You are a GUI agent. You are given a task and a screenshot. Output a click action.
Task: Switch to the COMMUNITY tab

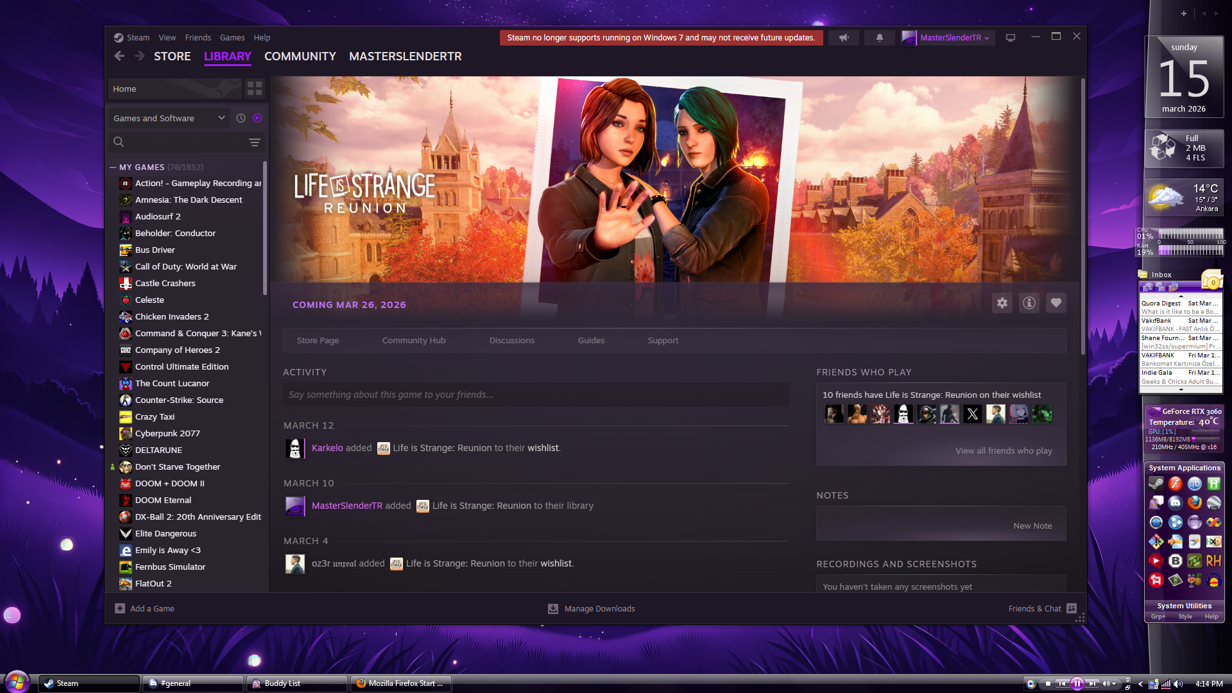[300, 56]
